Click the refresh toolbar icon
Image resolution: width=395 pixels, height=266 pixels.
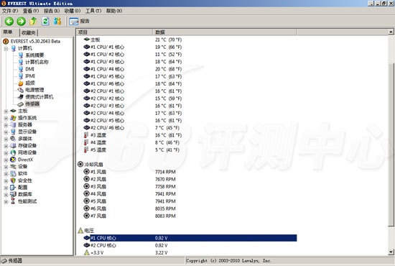[x=45, y=21]
